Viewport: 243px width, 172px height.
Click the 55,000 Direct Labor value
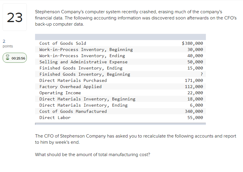point(196,118)
